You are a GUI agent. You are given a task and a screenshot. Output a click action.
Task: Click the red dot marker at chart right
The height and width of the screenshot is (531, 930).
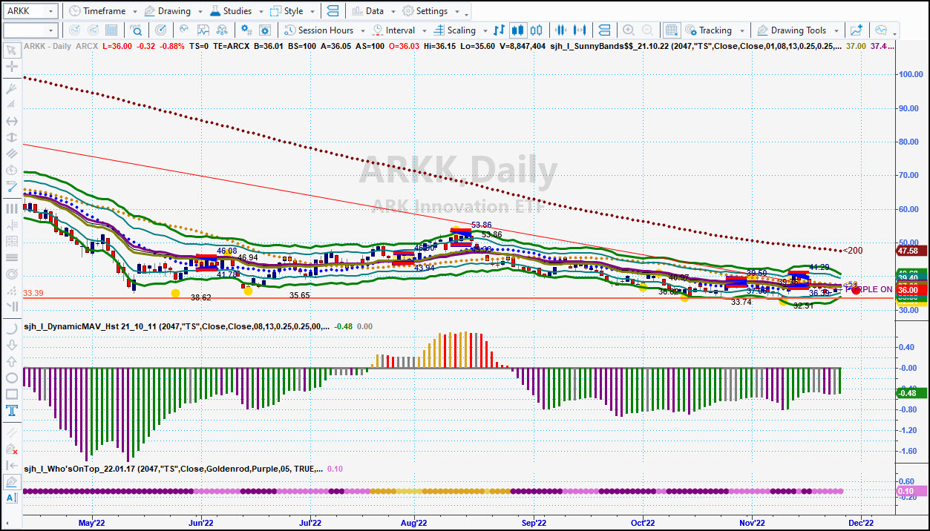coord(856,290)
